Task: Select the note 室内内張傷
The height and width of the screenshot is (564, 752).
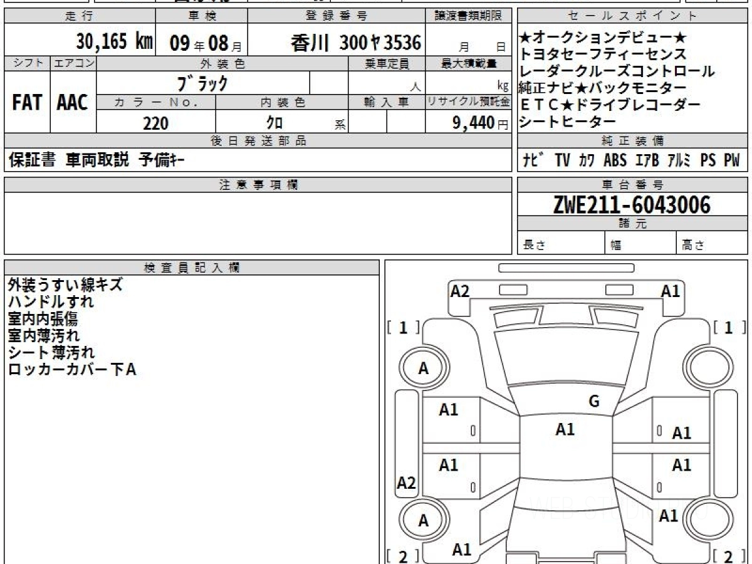Action: tap(43, 318)
